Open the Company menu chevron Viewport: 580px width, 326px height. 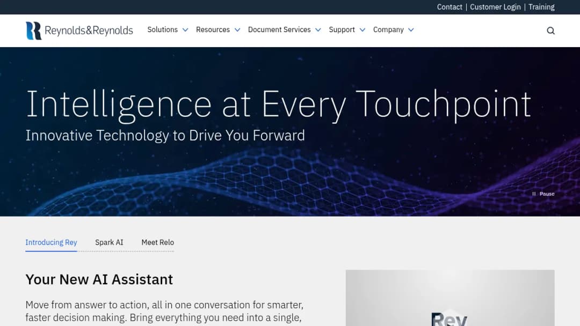coord(411,30)
